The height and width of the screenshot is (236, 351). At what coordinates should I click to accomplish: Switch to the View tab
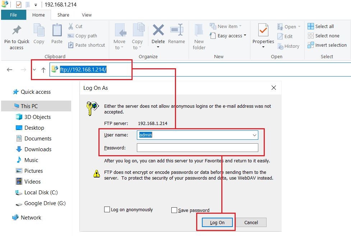point(87,15)
